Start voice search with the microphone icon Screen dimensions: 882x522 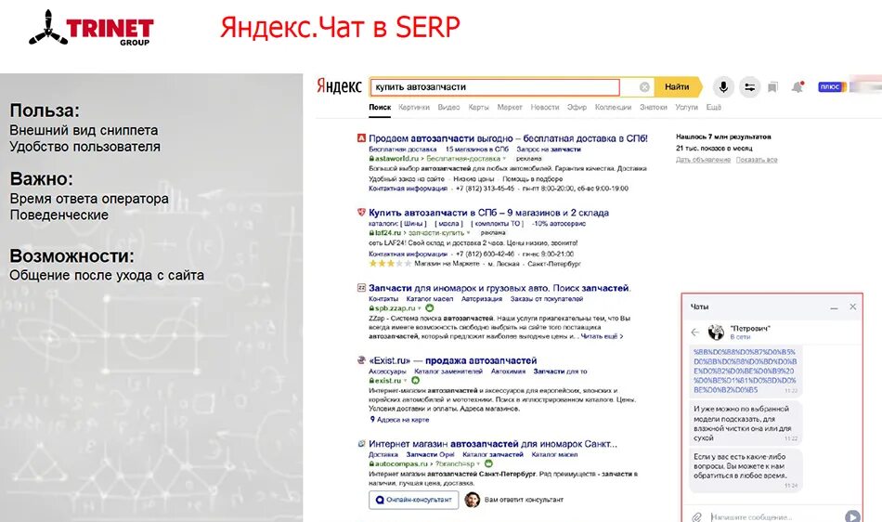click(723, 86)
